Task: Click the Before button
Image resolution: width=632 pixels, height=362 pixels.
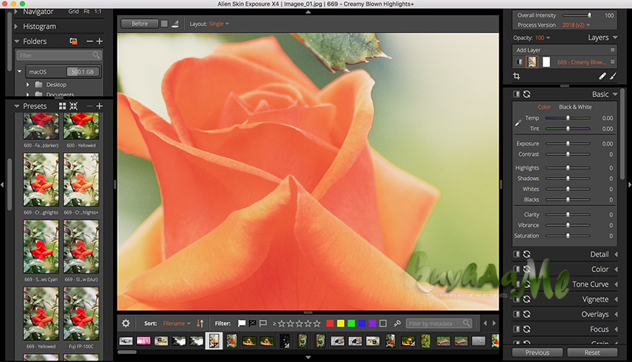Action: pos(139,24)
